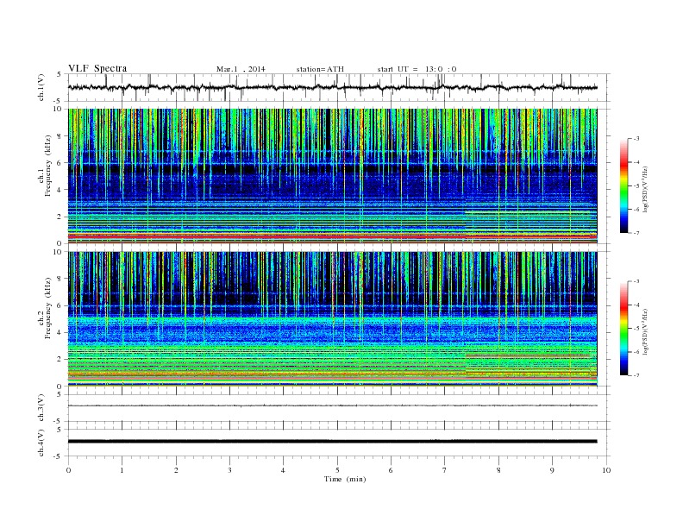This screenshot has width=683, height=528.
Task: Click the "-4" label on ch.2 color bar
Action: pos(636,305)
